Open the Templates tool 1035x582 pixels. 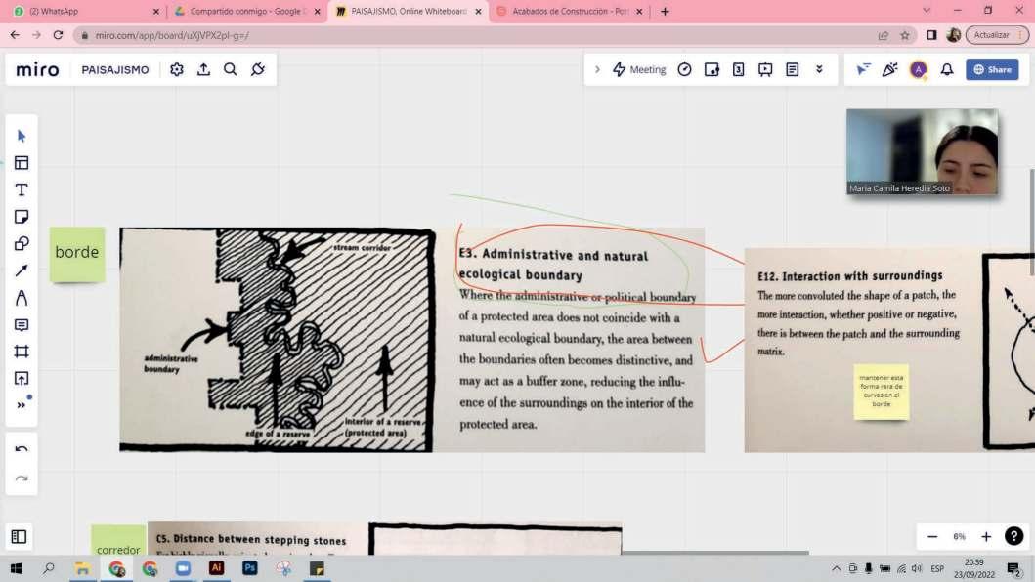[x=22, y=163]
